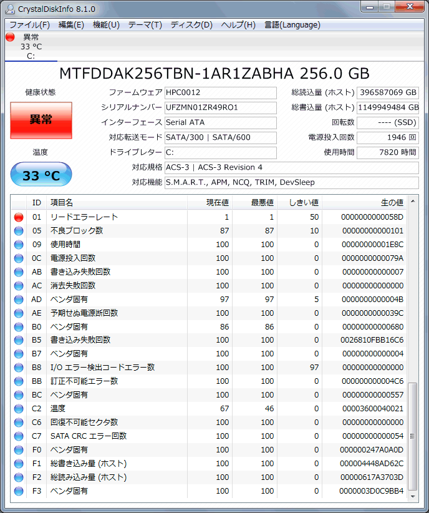Click the firmware field HPC0012
429x513 pixels.
click(220, 92)
